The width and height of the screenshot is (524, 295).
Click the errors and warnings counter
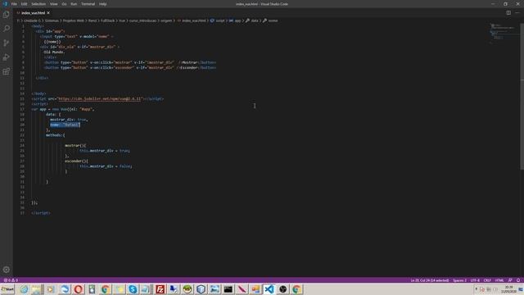(11, 280)
